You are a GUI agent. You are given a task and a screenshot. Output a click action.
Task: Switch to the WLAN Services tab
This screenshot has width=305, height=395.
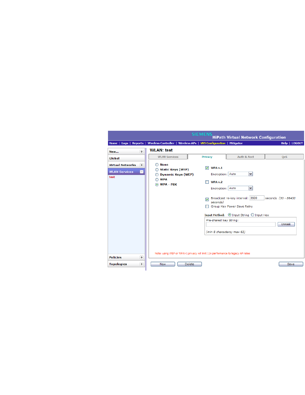[168, 157]
